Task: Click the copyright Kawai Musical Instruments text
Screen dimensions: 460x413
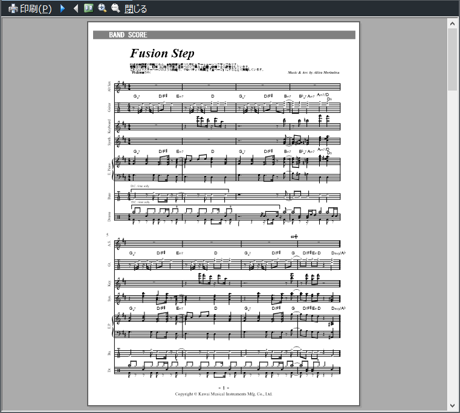Action: click(x=224, y=394)
